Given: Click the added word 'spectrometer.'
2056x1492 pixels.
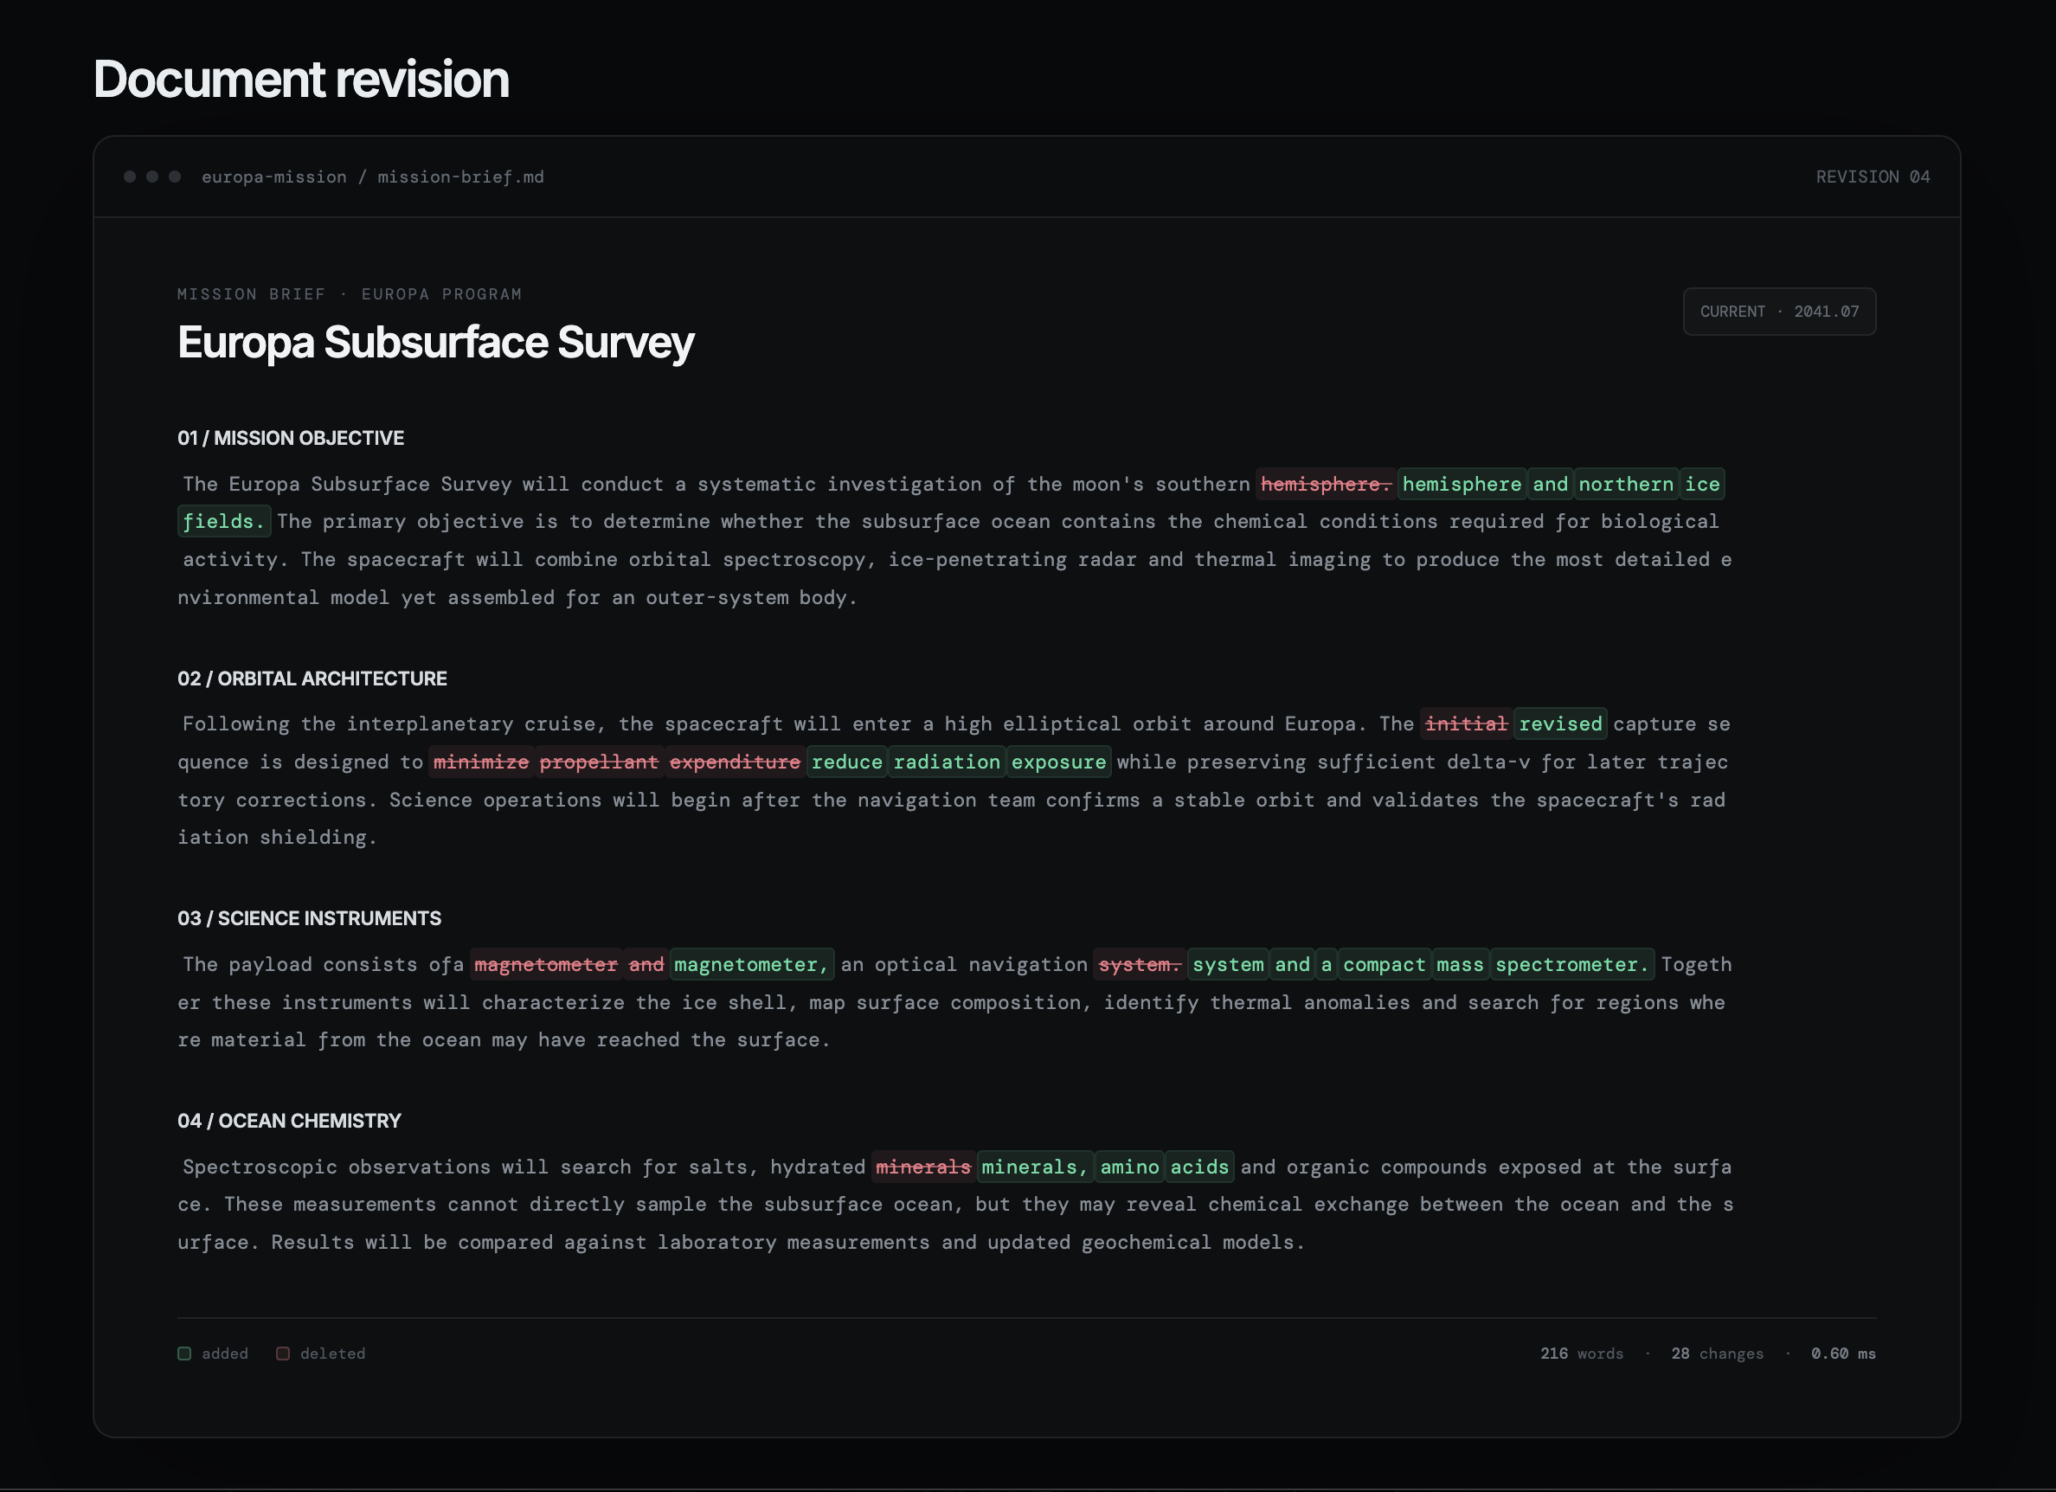Looking at the screenshot, I should click(x=1572, y=964).
